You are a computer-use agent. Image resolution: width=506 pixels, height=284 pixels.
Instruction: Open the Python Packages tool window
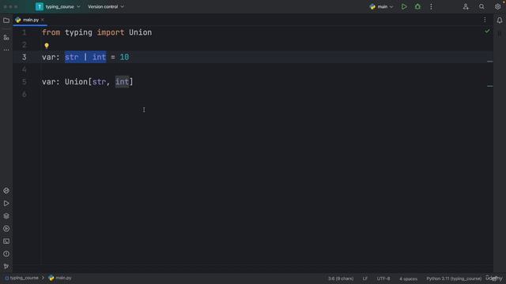(6, 191)
